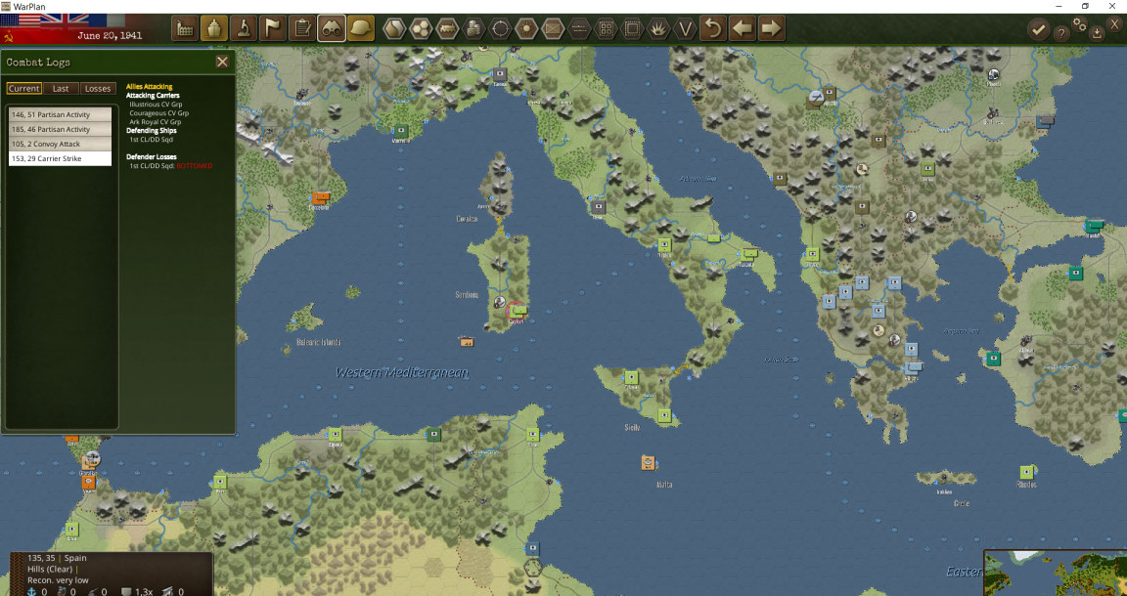Click the V victory hex icon
The image size is (1127, 596).
point(686,28)
